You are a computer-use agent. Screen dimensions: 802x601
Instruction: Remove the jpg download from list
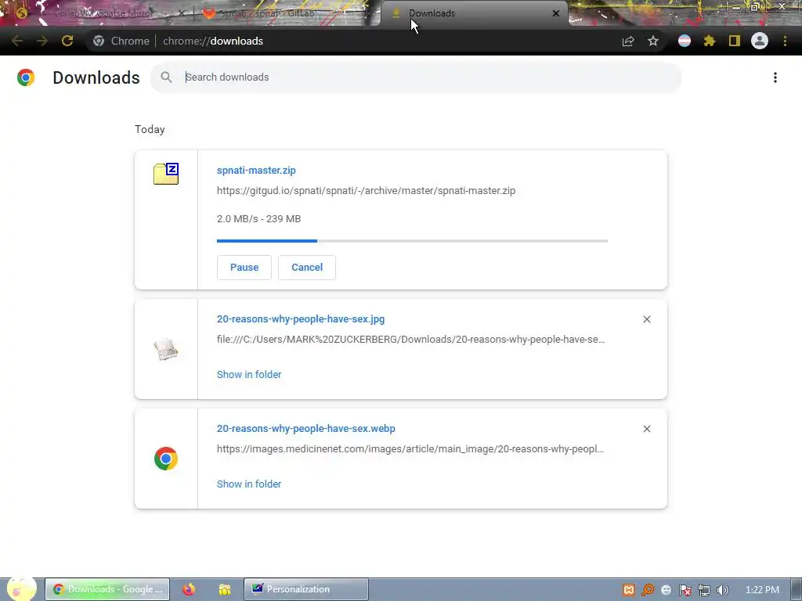646,319
